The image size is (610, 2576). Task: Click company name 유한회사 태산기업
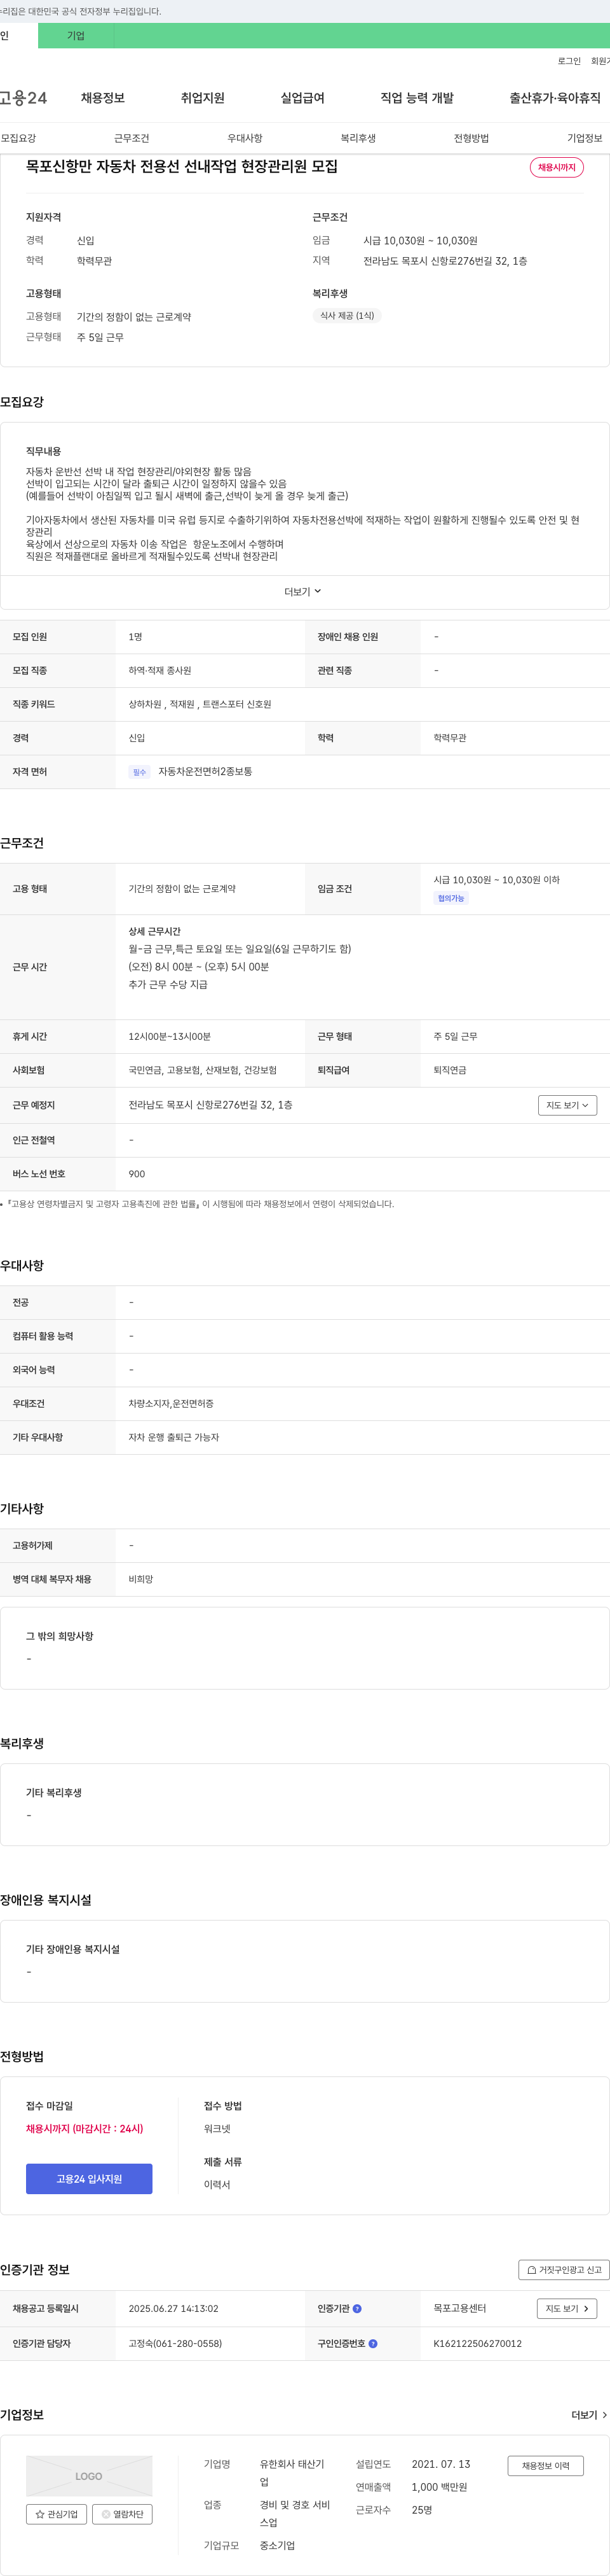(x=292, y=2473)
